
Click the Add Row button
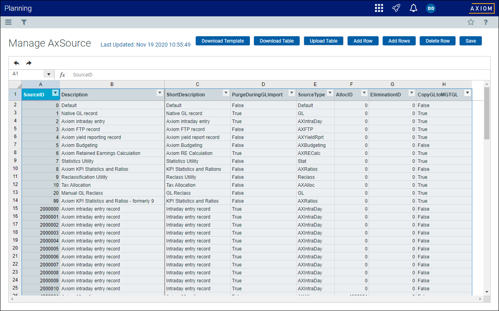pyautogui.click(x=363, y=41)
